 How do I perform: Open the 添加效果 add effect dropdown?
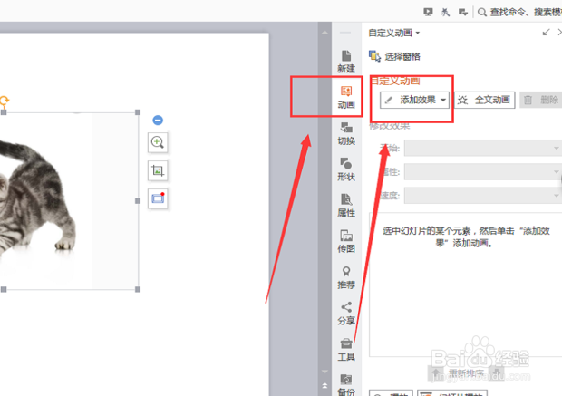pyautogui.click(x=414, y=100)
